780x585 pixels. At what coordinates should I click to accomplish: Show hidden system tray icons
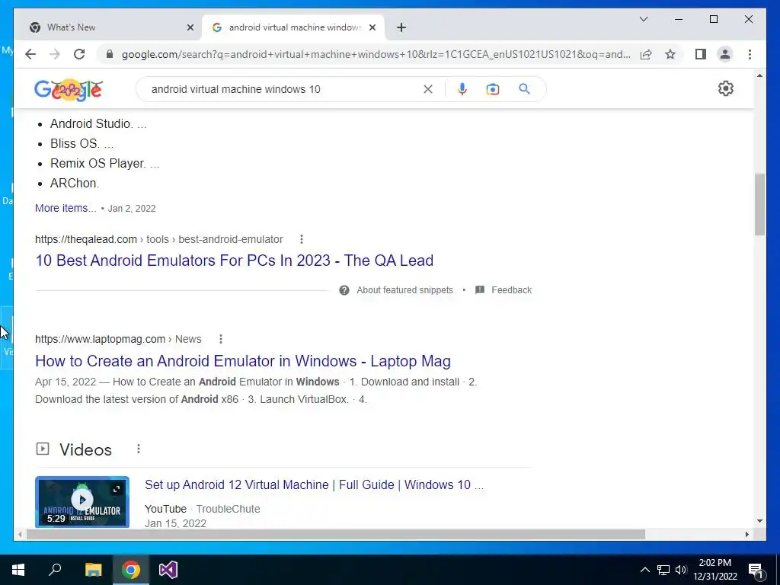644,570
